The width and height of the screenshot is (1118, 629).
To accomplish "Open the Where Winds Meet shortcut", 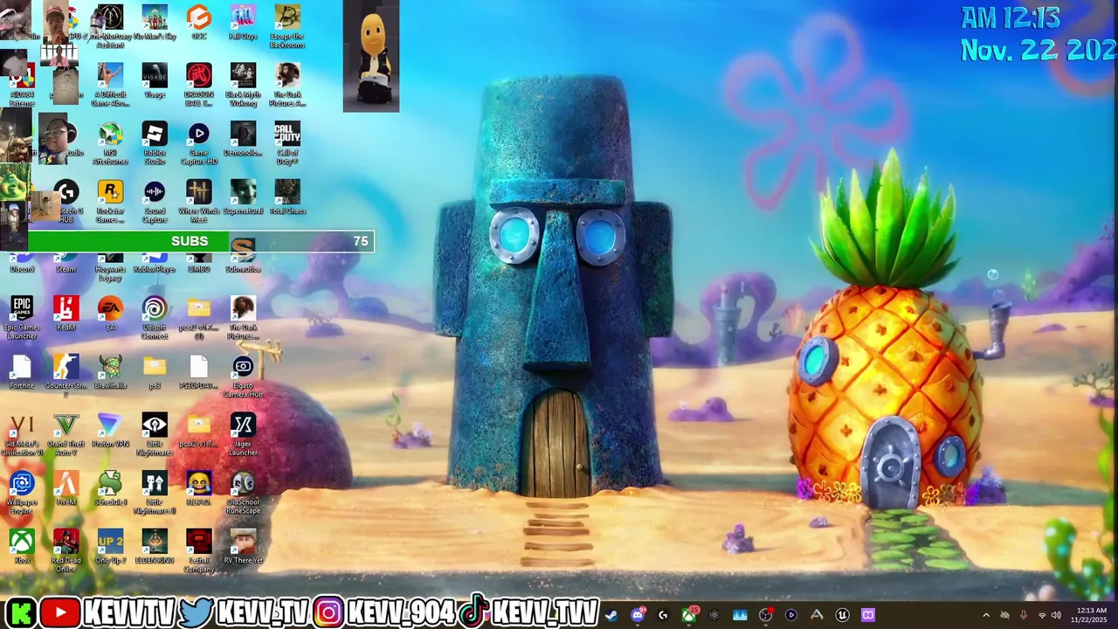I will coord(199,202).
